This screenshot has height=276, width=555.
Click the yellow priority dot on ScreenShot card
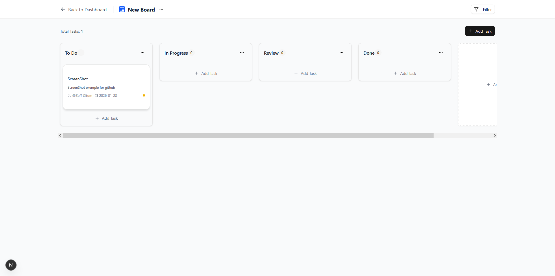point(144,95)
